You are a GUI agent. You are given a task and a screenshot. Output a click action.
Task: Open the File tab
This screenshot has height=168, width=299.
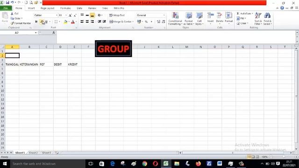point(6,8)
